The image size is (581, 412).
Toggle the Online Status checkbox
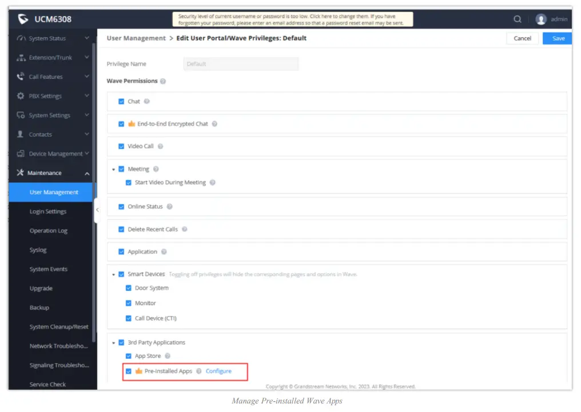pyautogui.click(x=121, y=207)
